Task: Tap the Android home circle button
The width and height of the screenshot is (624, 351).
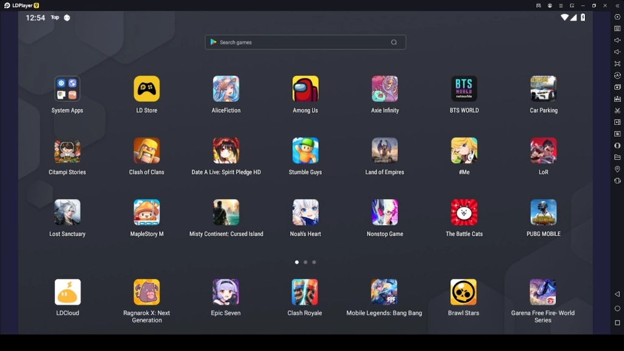Action: point(617,308)
